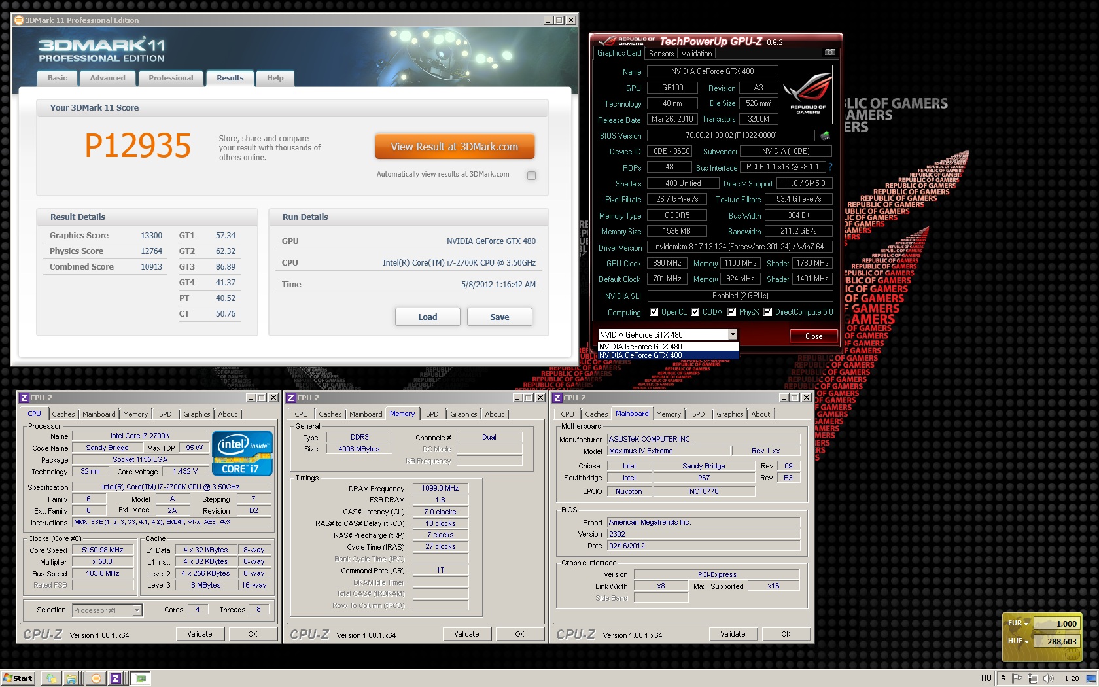Viewport: 1099px width, 687px height.
Task: Click the GPU-Z screenshot camera icon
Action: point(829,52)
